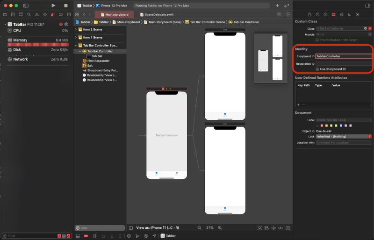
Task: Toggle the navigator sidebar panel
Action: click(x=26, y=6)
